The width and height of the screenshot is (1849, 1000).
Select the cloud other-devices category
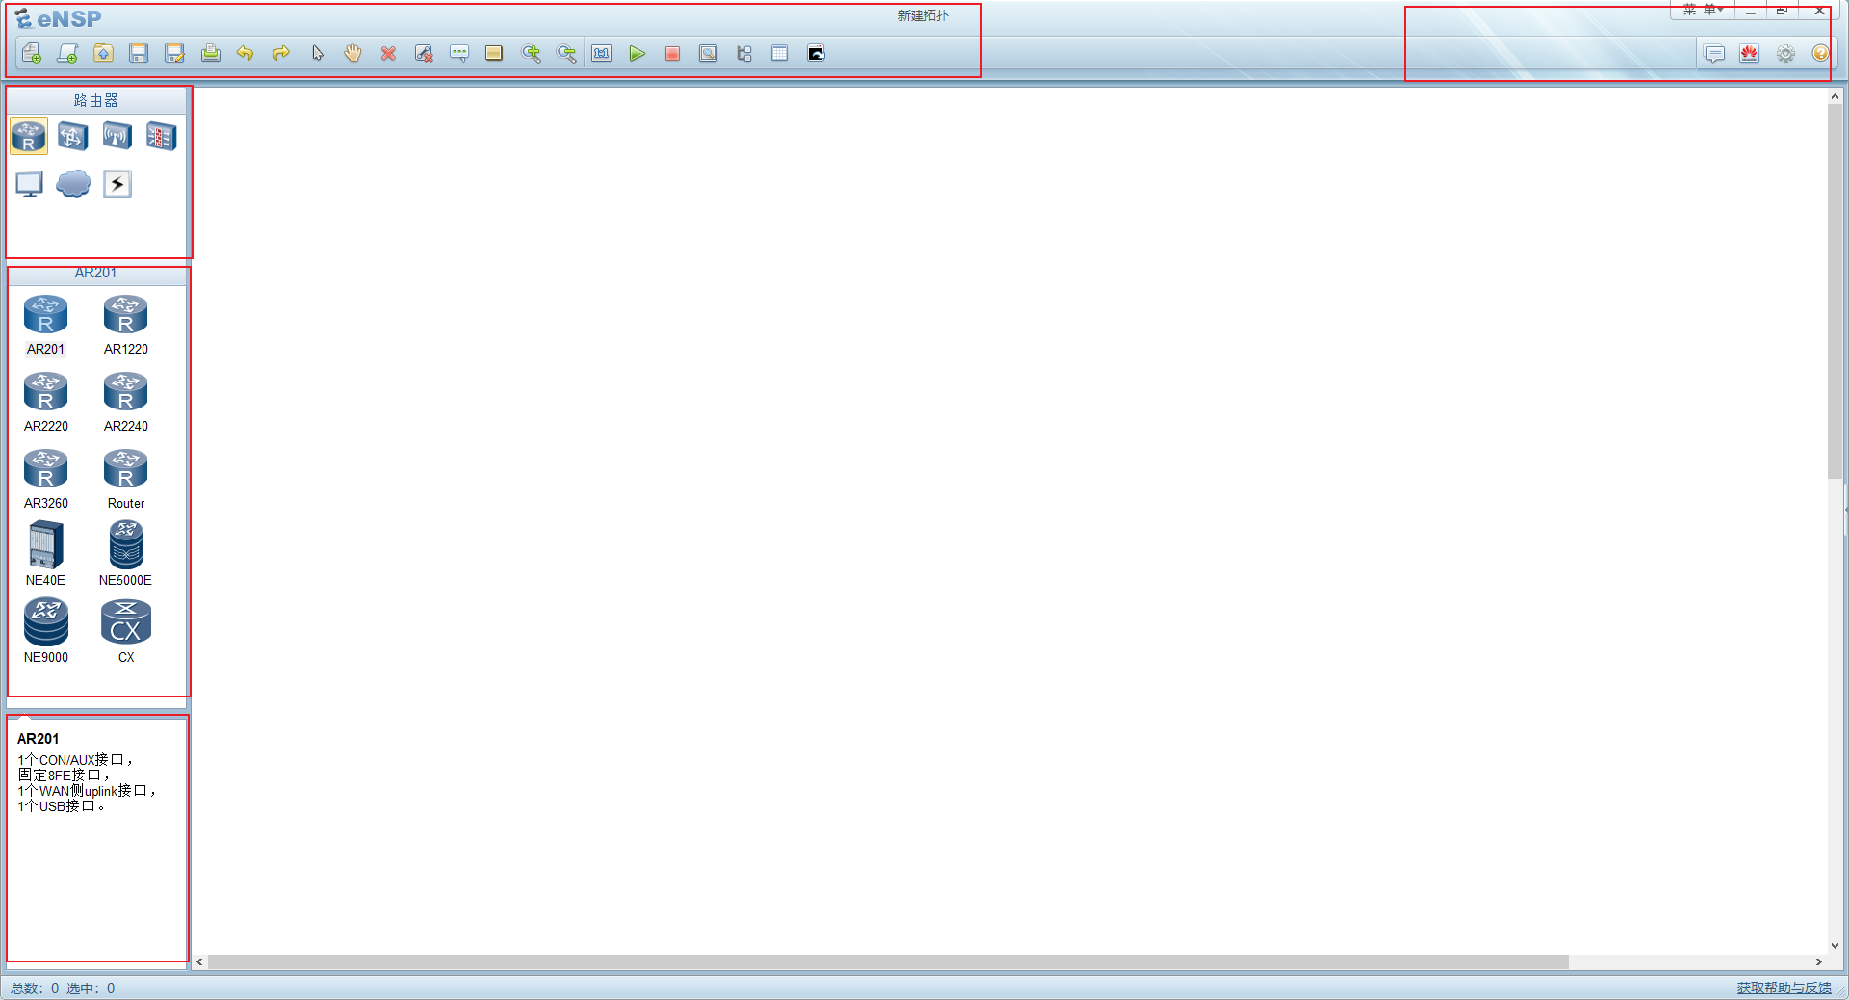tap(73, 184)
